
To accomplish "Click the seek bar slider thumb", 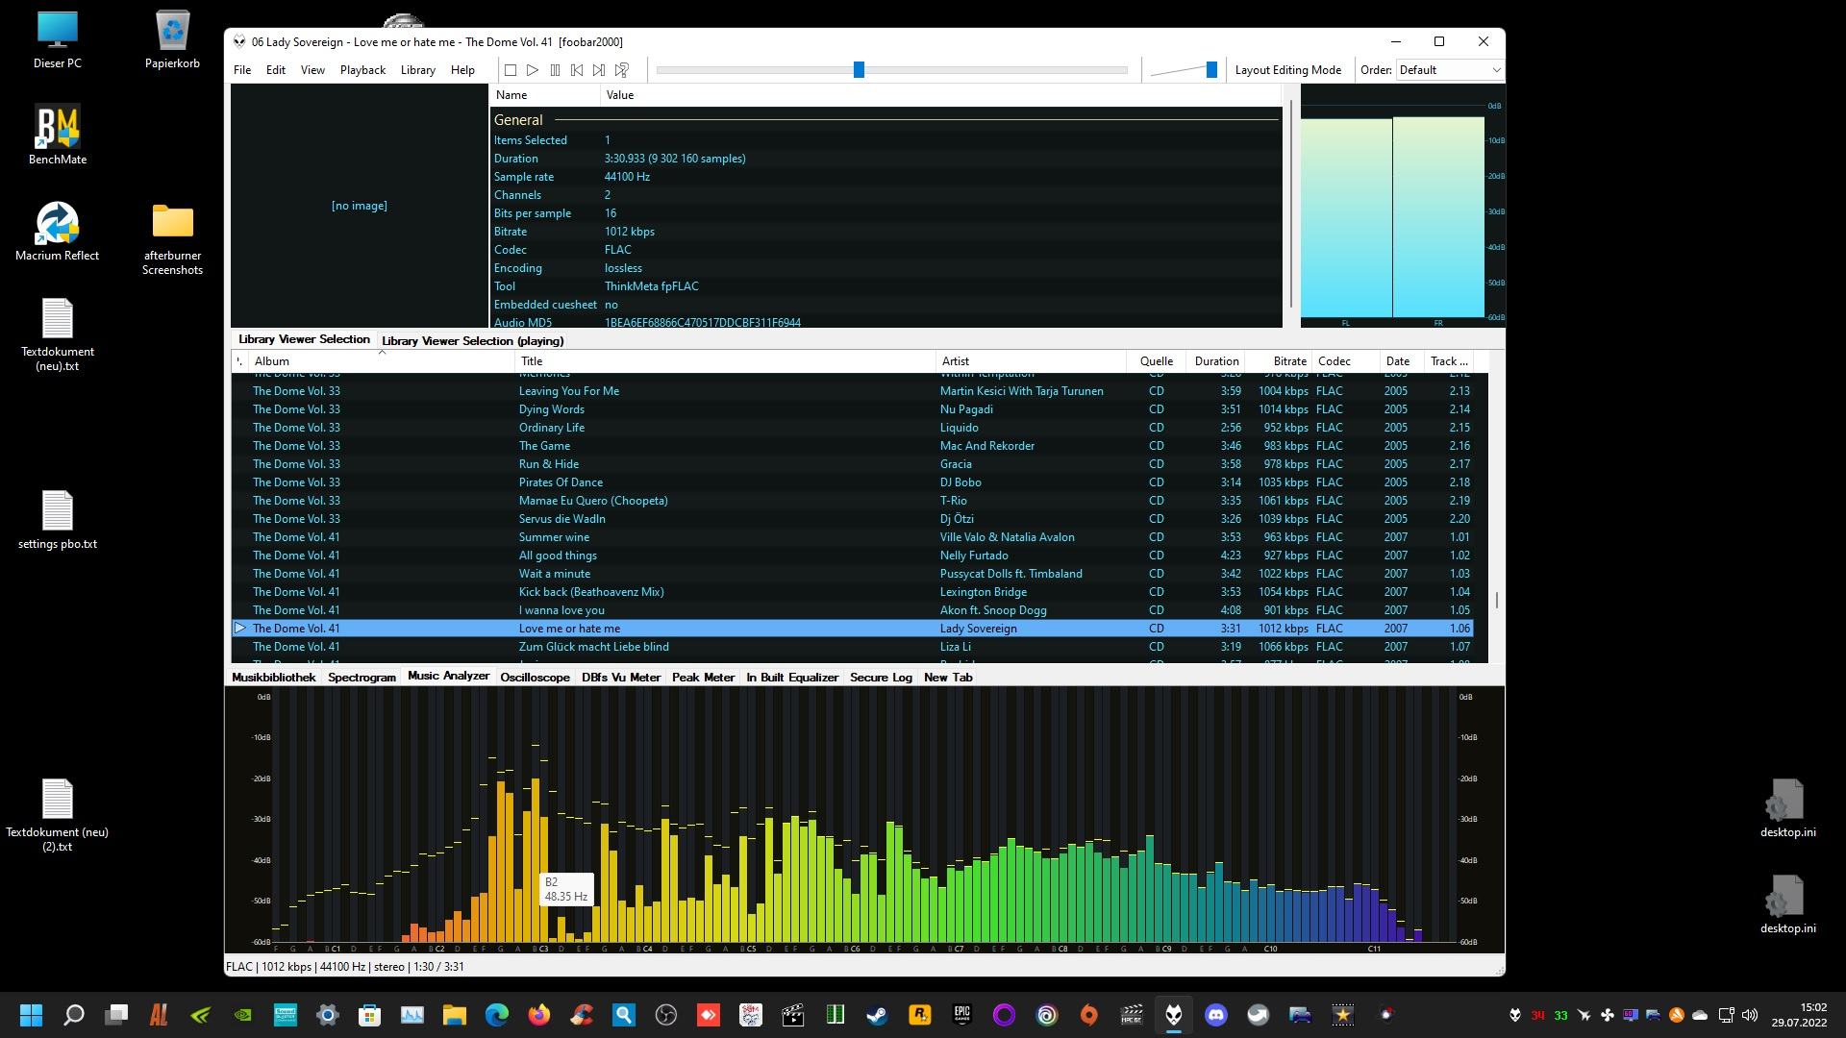I will pos(859,69).
